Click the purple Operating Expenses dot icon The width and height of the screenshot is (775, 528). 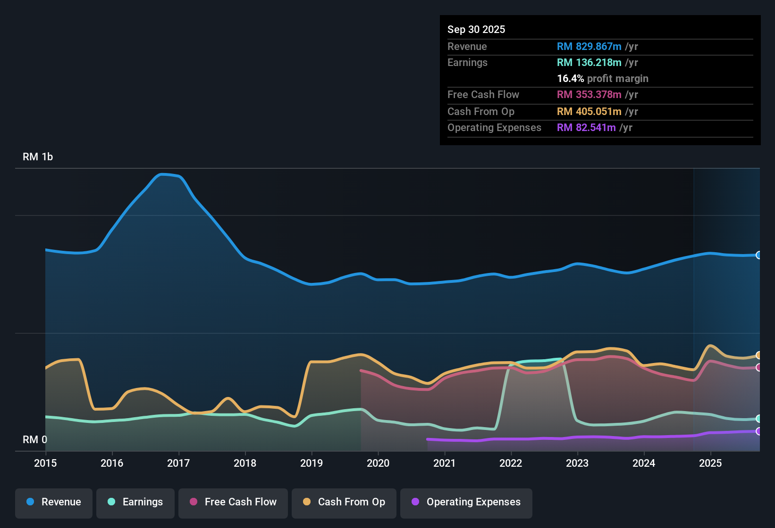tap(415, 502)
